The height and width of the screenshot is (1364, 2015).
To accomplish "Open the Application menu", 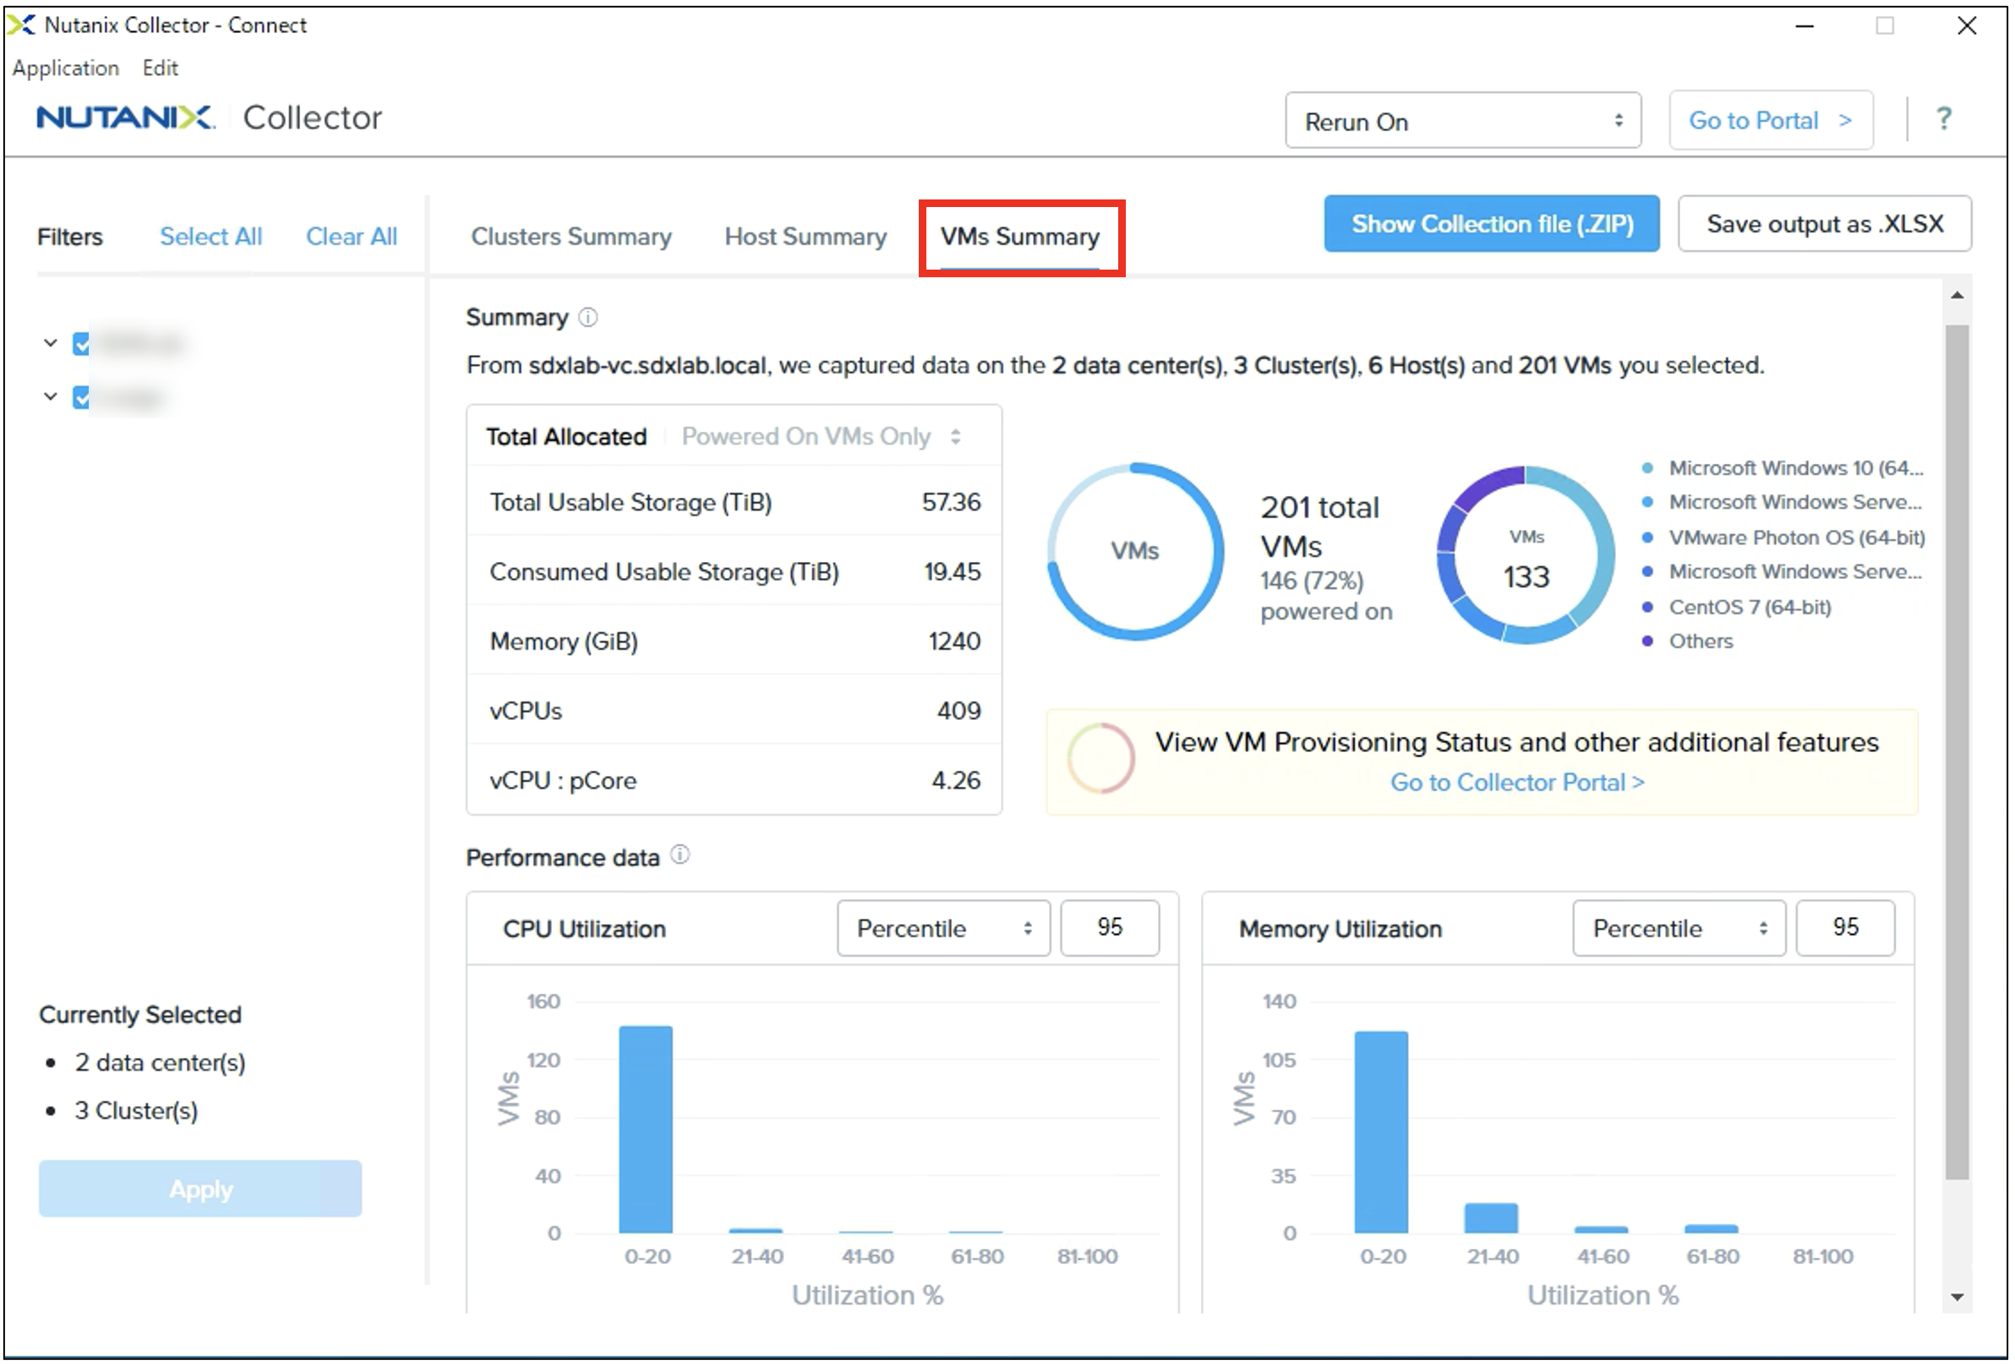I will [x=65, y=68].
